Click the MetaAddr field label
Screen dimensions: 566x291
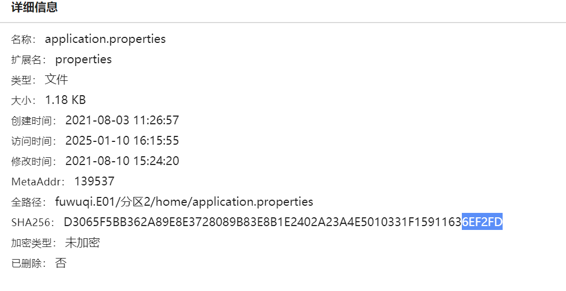pos(37,182)
